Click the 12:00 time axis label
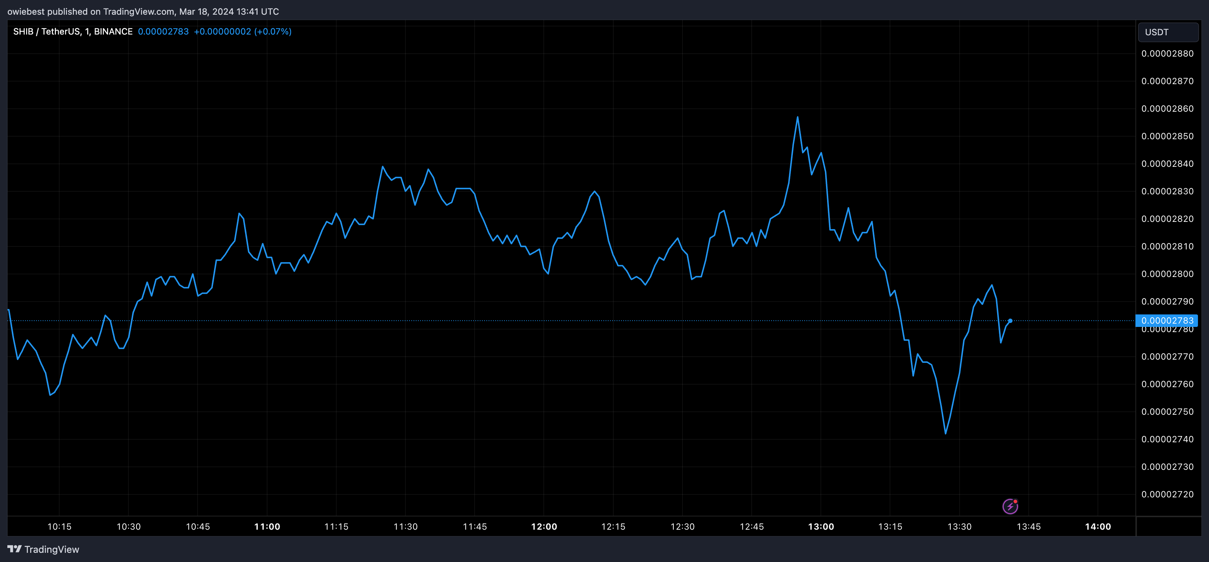Viewport: 1209px width, 562px height. 544,526
